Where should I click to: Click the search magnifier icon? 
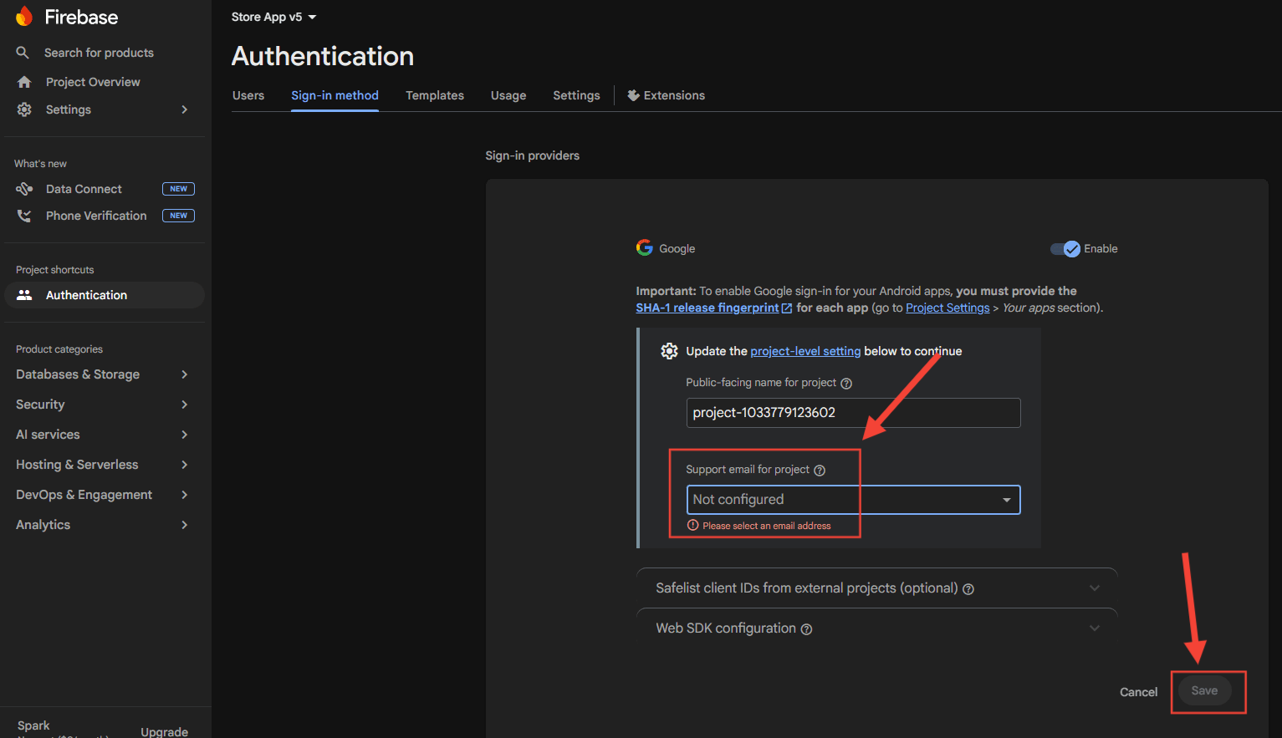click(23, 53)
